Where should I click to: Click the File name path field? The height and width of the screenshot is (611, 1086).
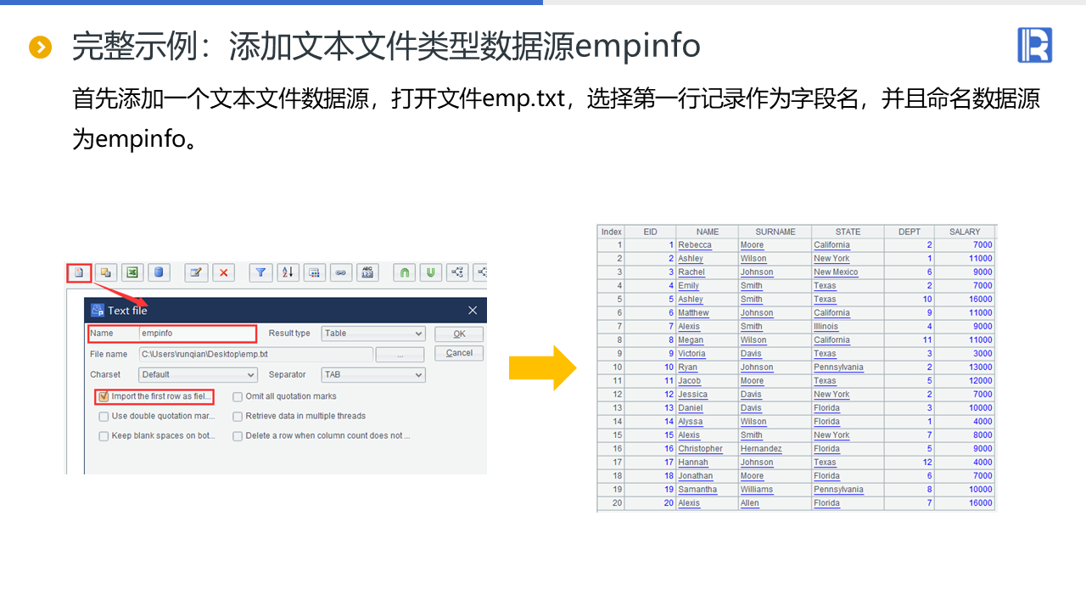coord(255,355)
